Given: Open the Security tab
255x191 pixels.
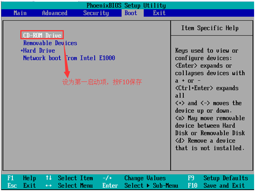Looking at the screenshot, I should (x=96, y=13).
